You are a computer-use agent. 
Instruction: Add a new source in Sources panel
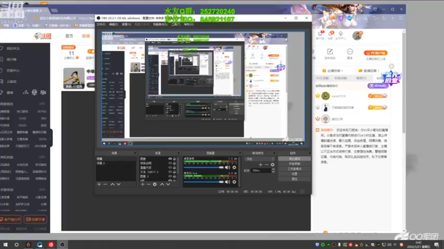[x=143, y=184]
